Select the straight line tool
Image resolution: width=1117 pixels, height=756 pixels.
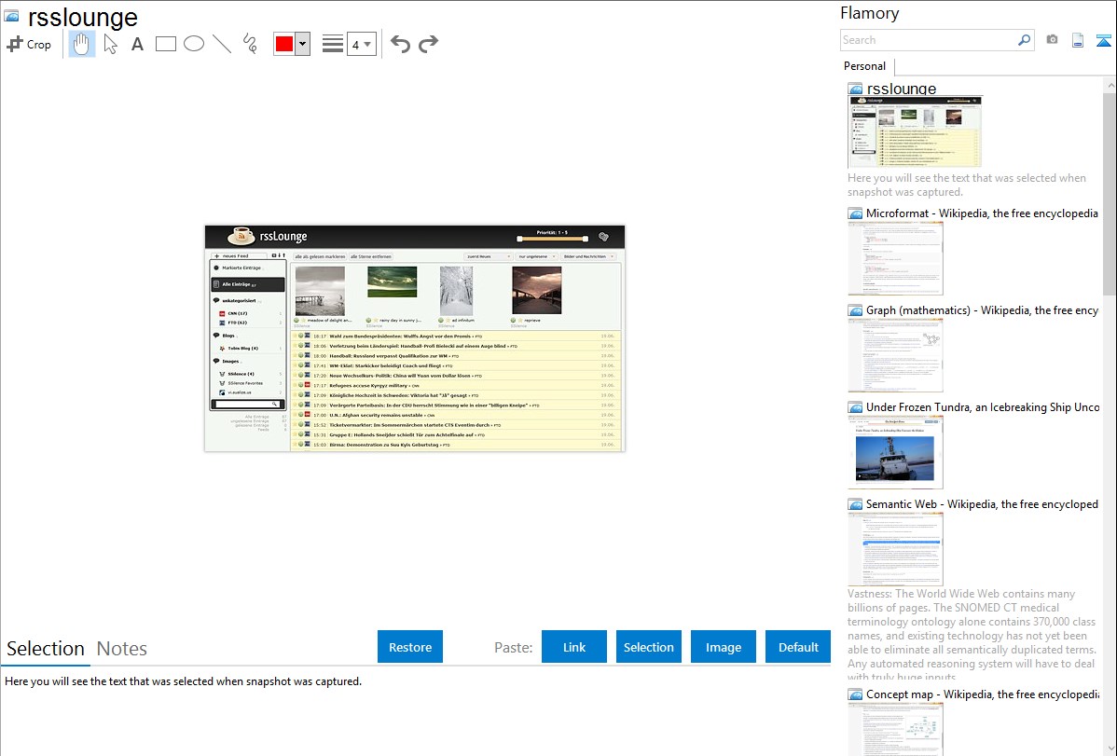(222, 44)
